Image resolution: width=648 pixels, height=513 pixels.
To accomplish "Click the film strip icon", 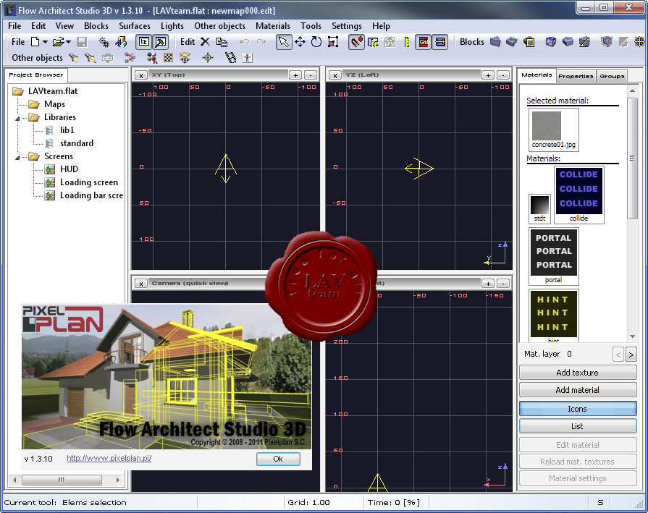I will coord(231,58).
